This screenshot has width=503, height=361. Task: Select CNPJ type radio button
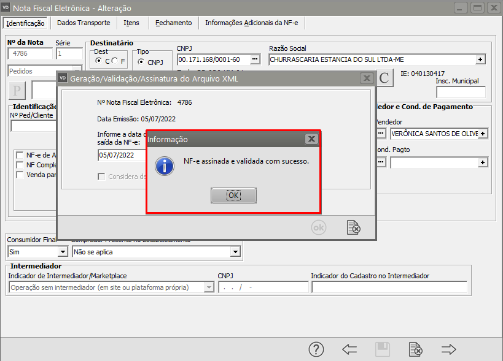point(141,62)
